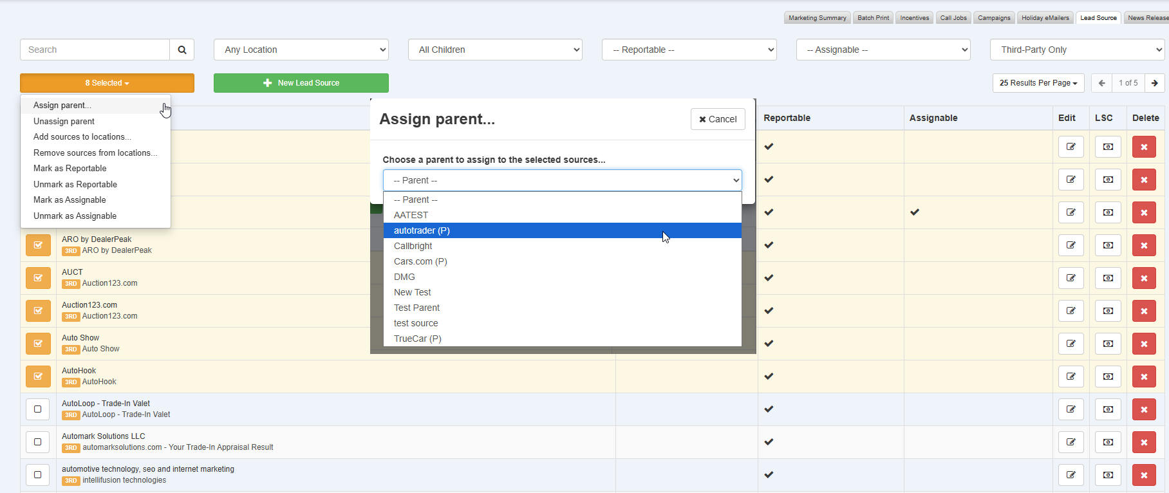Screen dimensions: 1169x493
Task: Open LSC for the AUCT row
Action: [1108, 278]
